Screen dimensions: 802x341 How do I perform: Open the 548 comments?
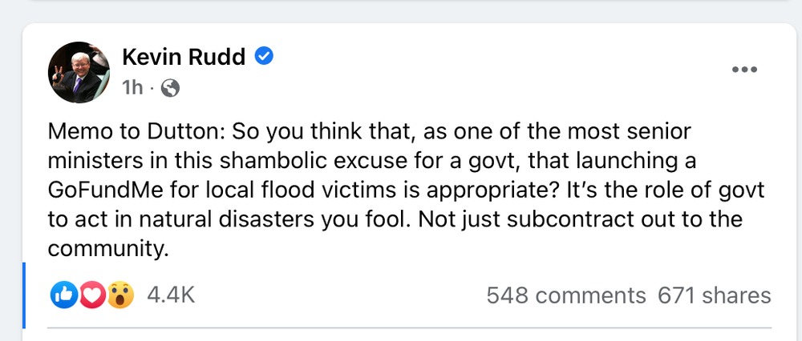[565, 295]
